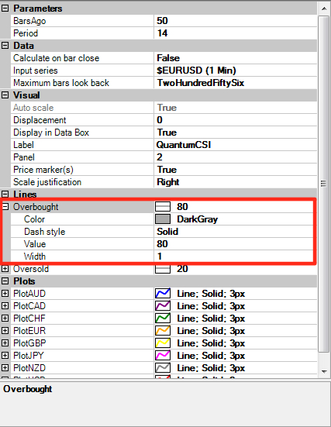Screen dimensions: 331x427
Task: Collapse the Visual section
Action: 5,95
